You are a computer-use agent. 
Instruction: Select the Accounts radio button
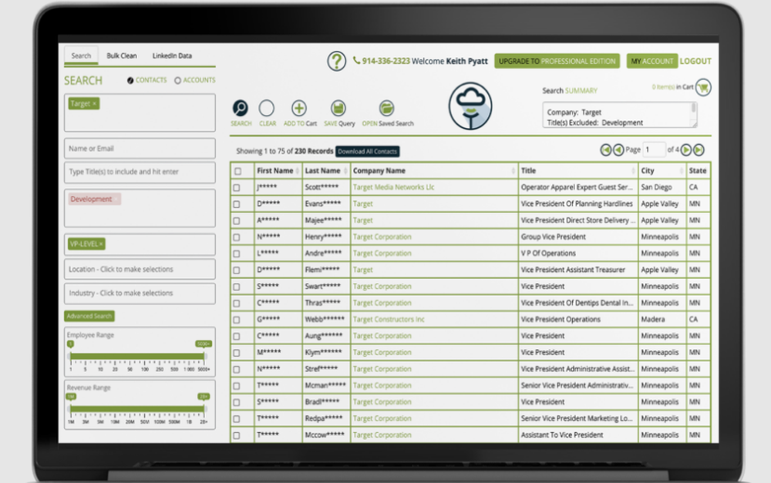tap(177, 80)
